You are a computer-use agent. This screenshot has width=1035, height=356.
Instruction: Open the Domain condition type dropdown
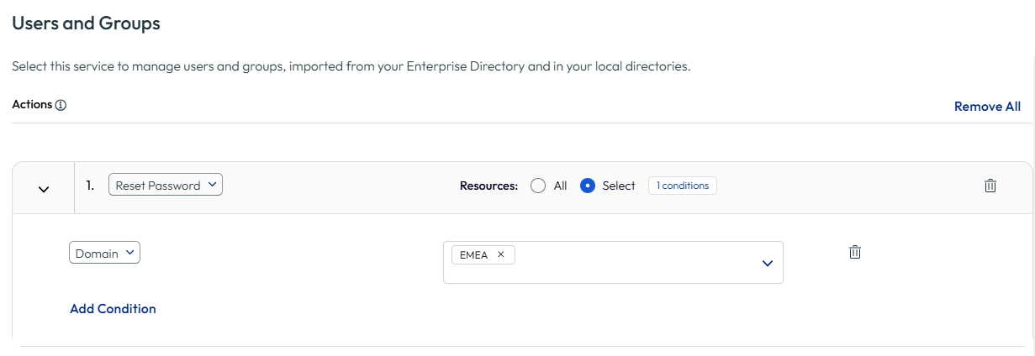click(104, 253)
